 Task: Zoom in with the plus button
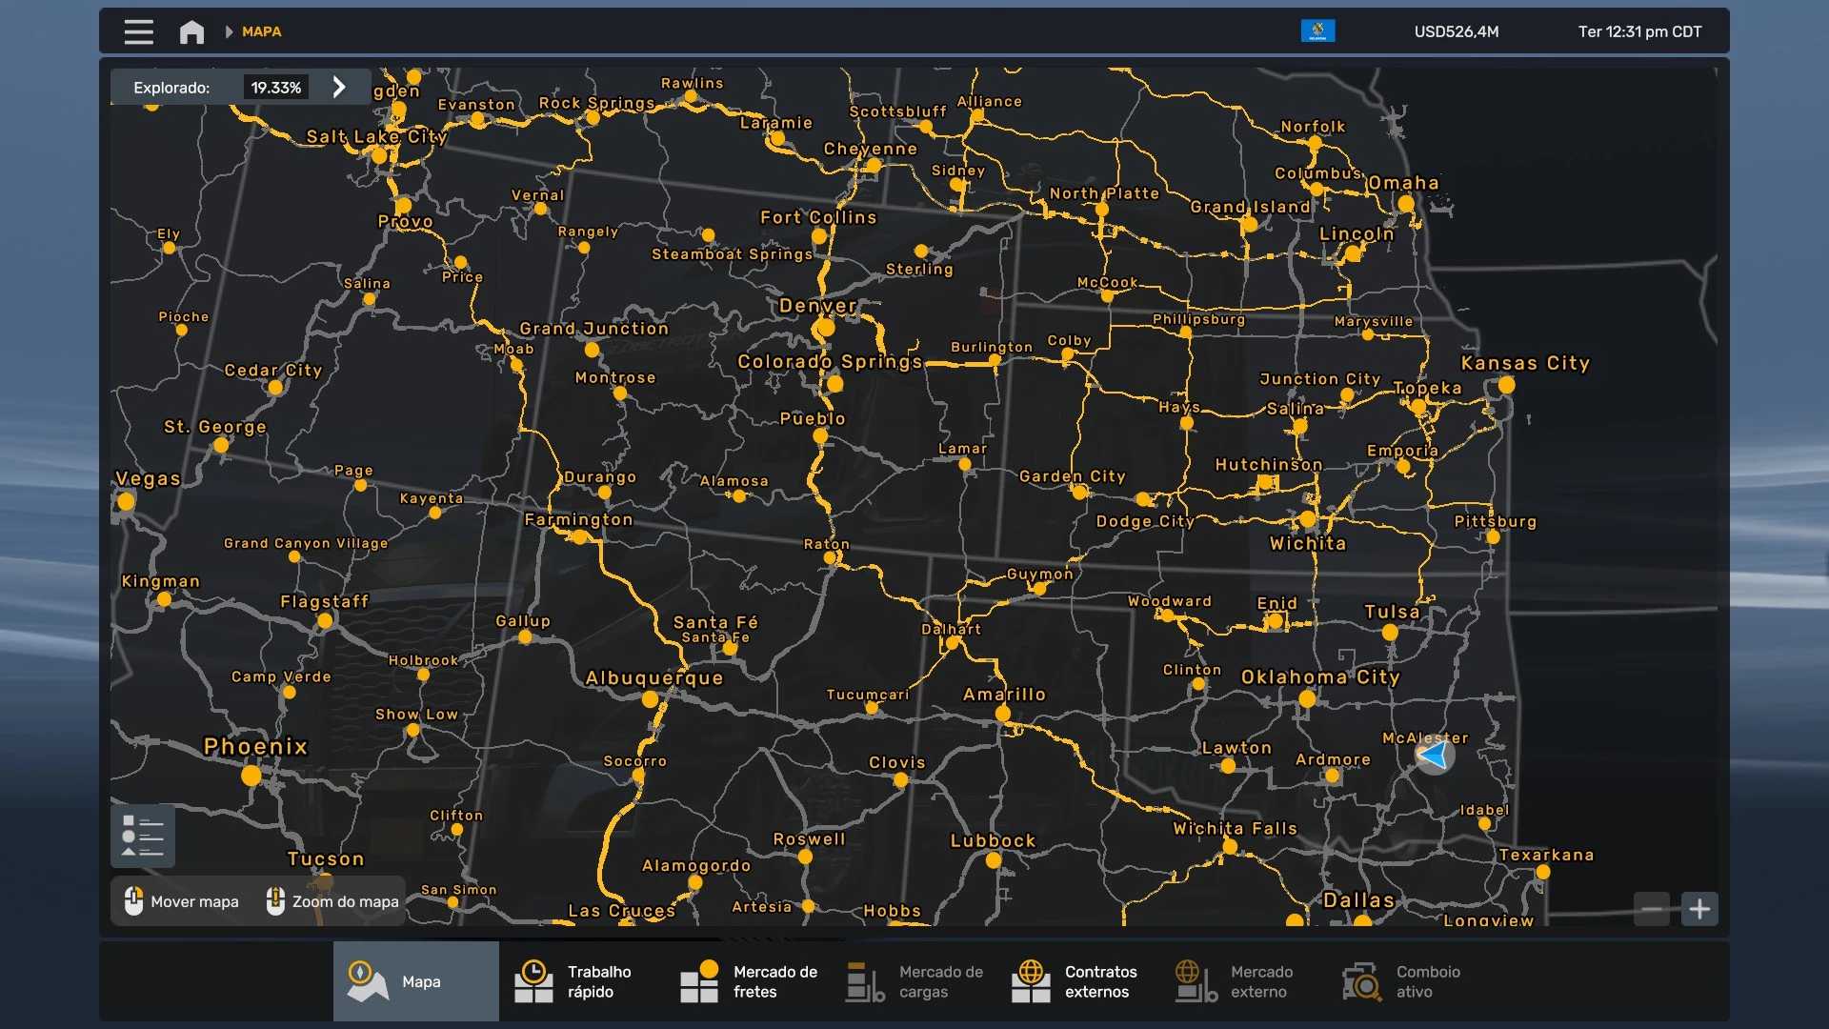coord(1699,909)
